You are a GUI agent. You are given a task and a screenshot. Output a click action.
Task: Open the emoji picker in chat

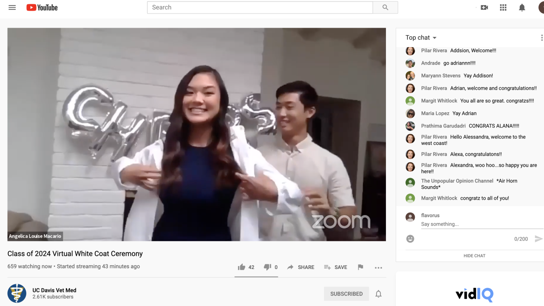(410, 239)
